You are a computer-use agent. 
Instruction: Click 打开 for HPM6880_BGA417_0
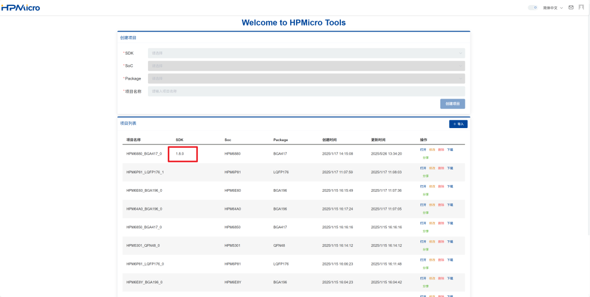[423, 149]
